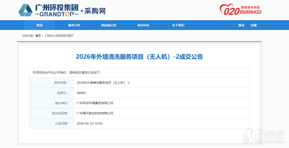Screen dimensions: 289x148
Task: Click the 采购网 site title text
Action: [95, 11]
